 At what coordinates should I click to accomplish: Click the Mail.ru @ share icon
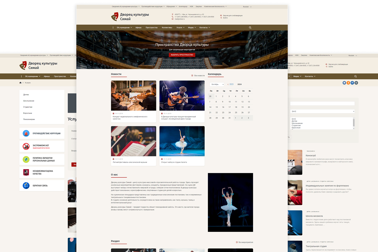point(352,83)
